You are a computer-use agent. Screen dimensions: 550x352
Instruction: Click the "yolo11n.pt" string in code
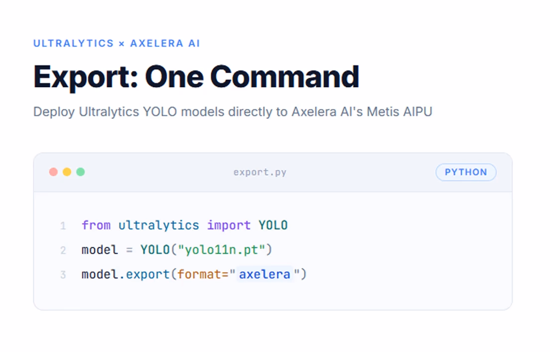pos(222,250)
